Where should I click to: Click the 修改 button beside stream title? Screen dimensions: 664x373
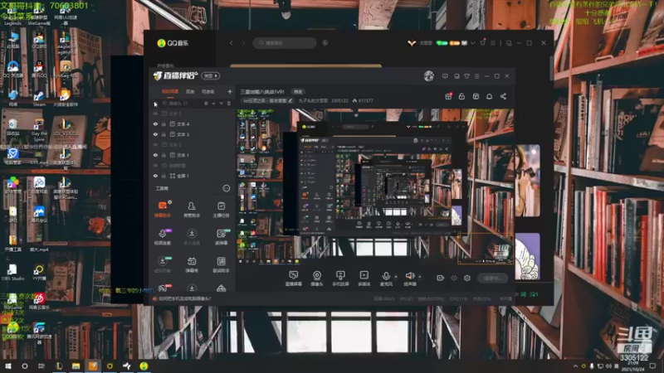[298, 92]
